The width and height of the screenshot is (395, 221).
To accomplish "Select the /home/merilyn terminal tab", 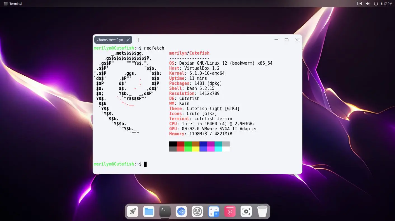I will point(110,40).
